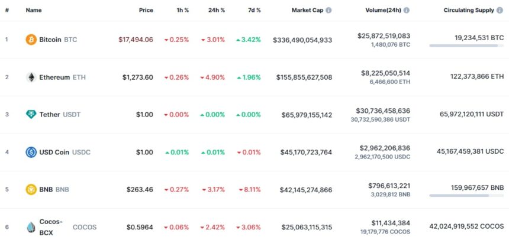Click the Bitcoin coin logo icon

tap(31, 40)
